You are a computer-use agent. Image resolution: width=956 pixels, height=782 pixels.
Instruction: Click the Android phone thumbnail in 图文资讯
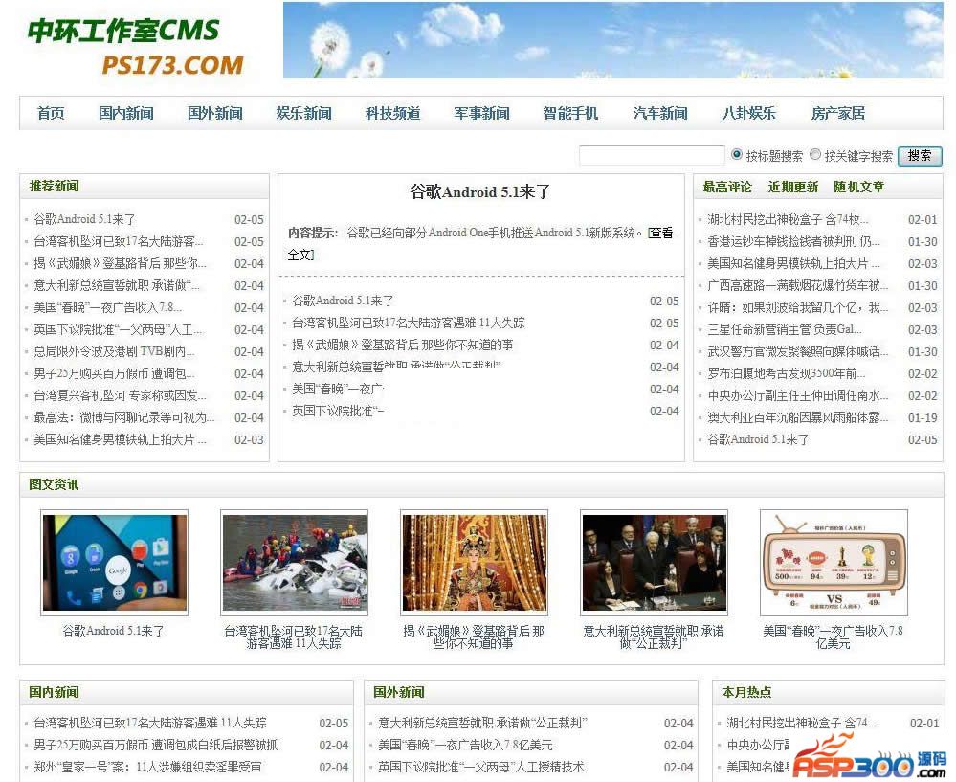click(x=114, y=563)
